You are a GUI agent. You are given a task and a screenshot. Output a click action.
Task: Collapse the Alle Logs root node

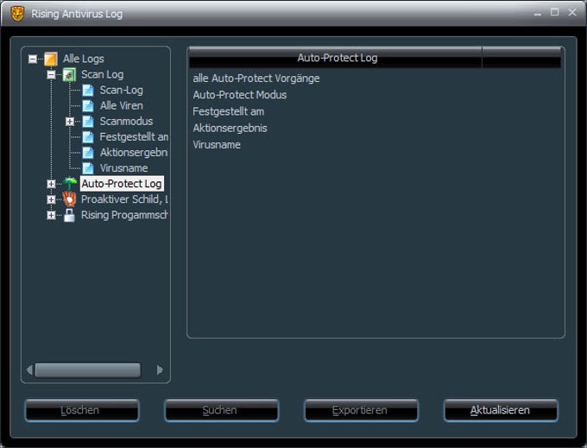pos(33,60)
